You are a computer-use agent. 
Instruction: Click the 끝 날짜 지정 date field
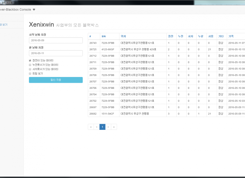pos(55,53)
